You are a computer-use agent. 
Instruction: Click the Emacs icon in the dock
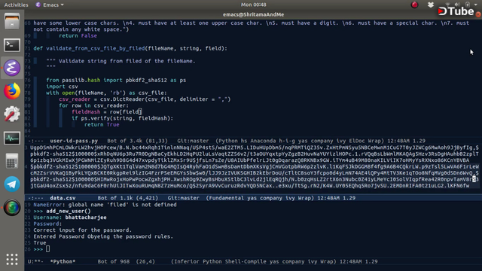(x=12, y=68)
